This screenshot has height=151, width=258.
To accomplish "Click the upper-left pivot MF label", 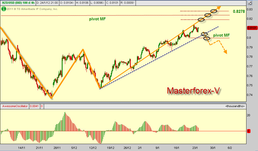I will coord(97,19).
